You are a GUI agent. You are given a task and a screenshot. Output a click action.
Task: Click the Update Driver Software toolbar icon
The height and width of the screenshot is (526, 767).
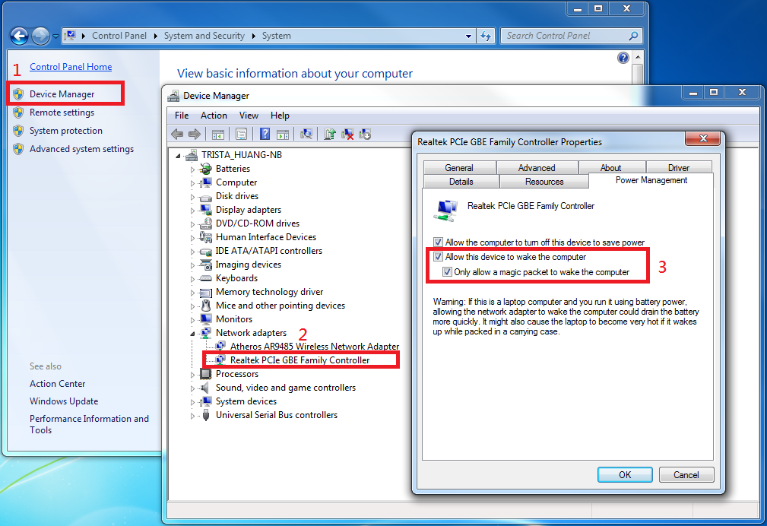(x=330, y=134)
